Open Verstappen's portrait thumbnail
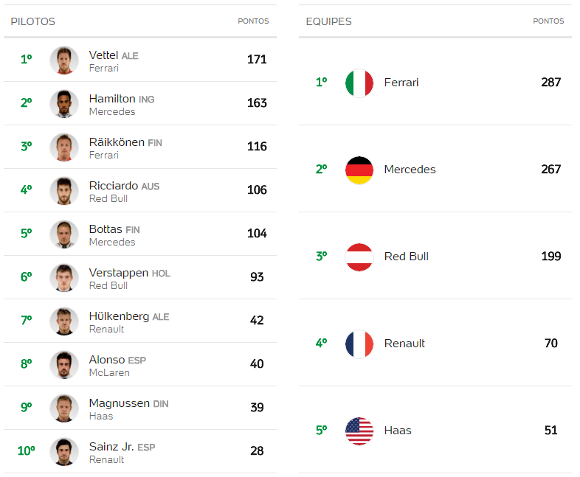 point(64,278)
